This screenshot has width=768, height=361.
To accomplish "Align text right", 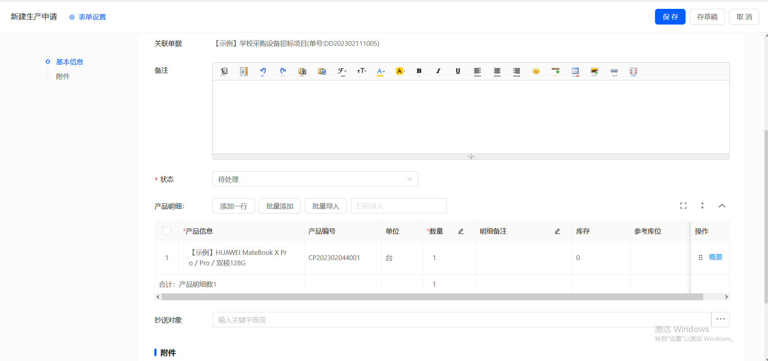I will click(516, 71).
